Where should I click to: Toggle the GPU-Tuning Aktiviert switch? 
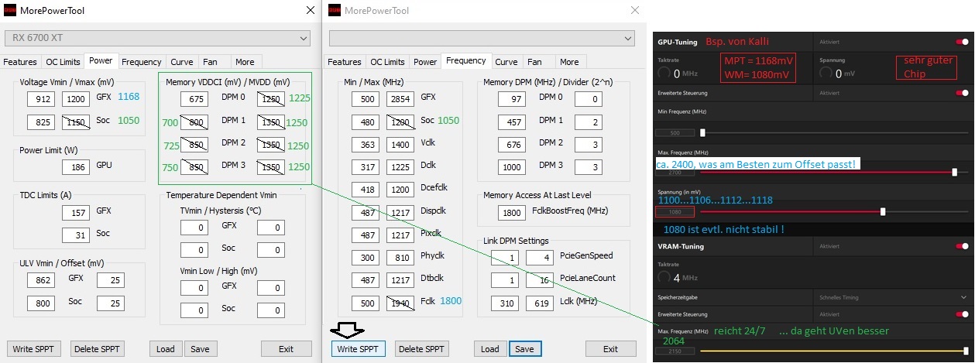click(962, 42)
